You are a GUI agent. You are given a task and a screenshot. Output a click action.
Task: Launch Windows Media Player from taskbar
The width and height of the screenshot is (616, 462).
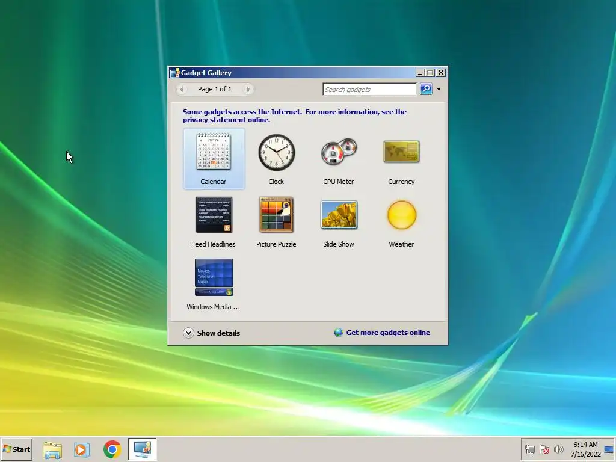[82, 449]
